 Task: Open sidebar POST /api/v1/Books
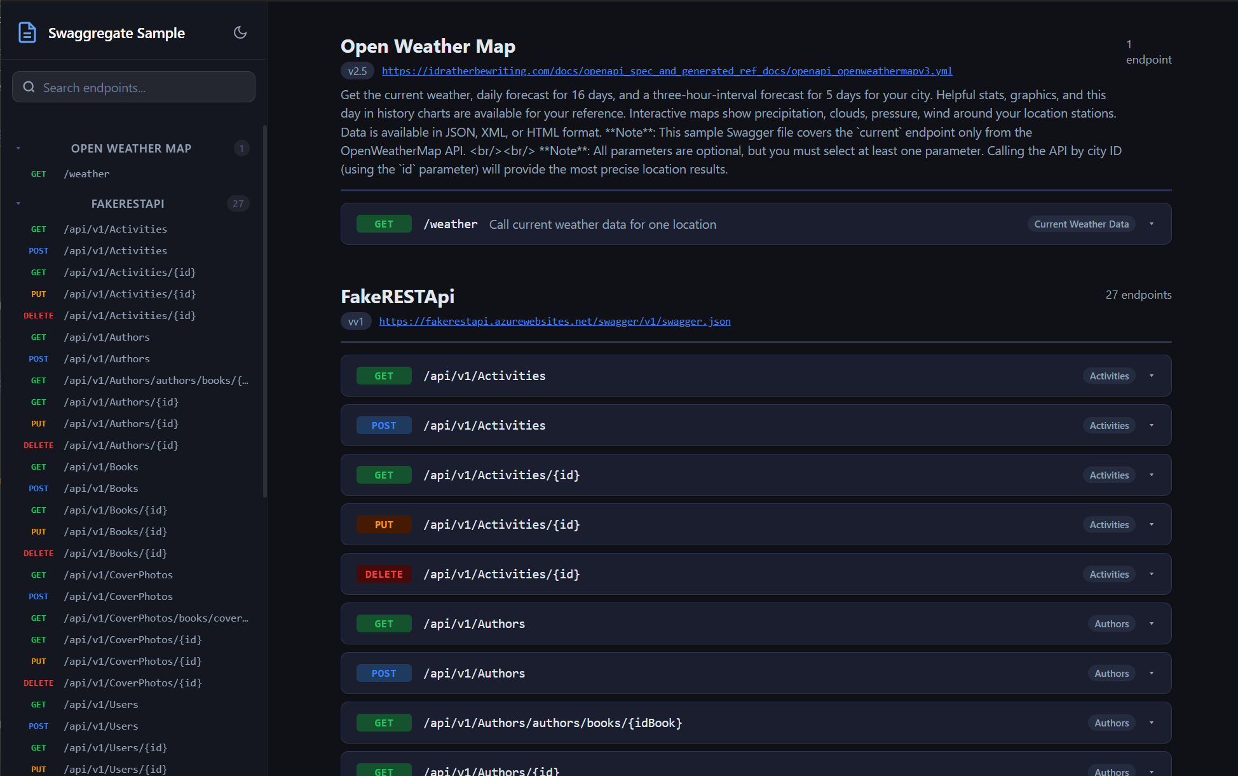133,488
